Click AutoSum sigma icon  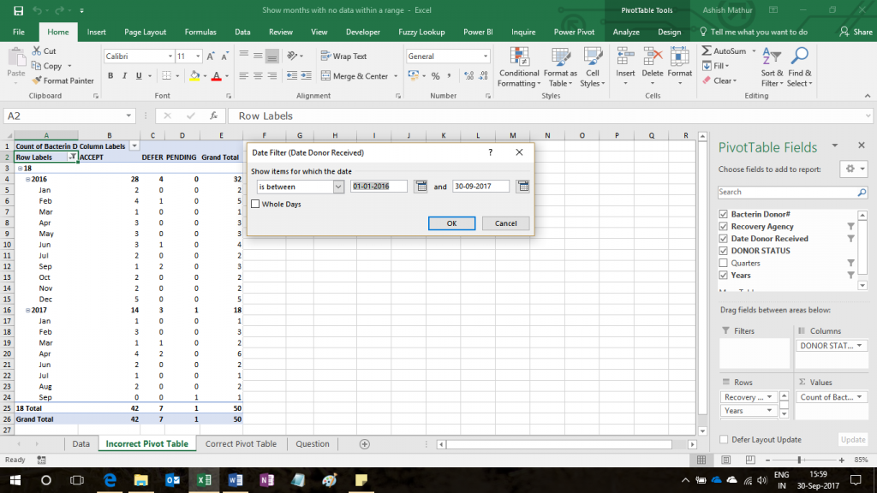pos(707,50)
